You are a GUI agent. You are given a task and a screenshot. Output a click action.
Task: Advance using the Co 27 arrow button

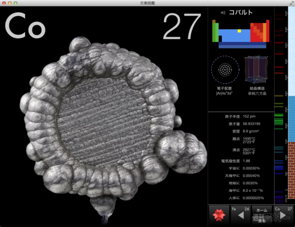[283, 215]
